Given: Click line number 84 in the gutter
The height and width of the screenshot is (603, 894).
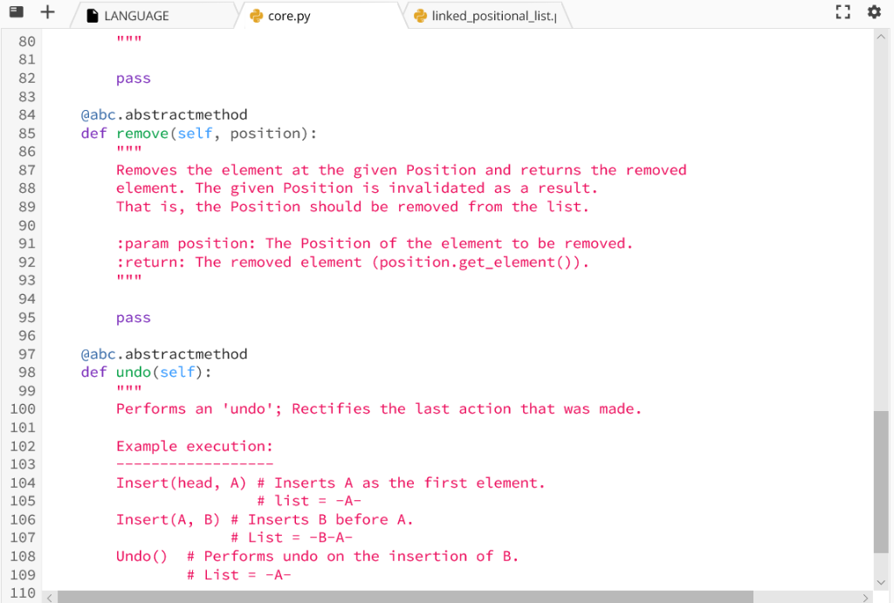Looking at the screenshot, I should coord(26,114).
